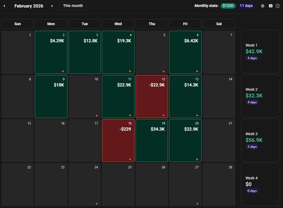
Task: Click red note dot on February 12
Action: click(x=163, y=115)
